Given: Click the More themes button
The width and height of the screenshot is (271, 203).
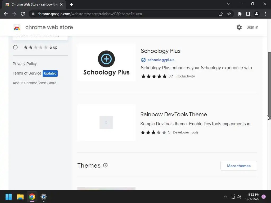Looking at the screenshot, I should click(239, 166).
